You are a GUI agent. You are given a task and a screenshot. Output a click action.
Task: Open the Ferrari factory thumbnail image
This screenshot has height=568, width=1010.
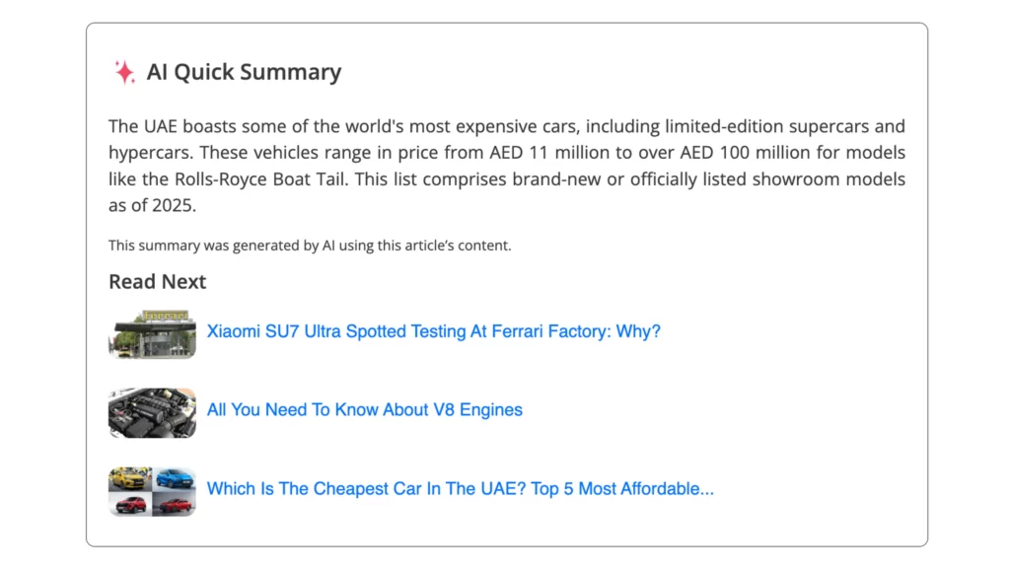coord(152,333)
